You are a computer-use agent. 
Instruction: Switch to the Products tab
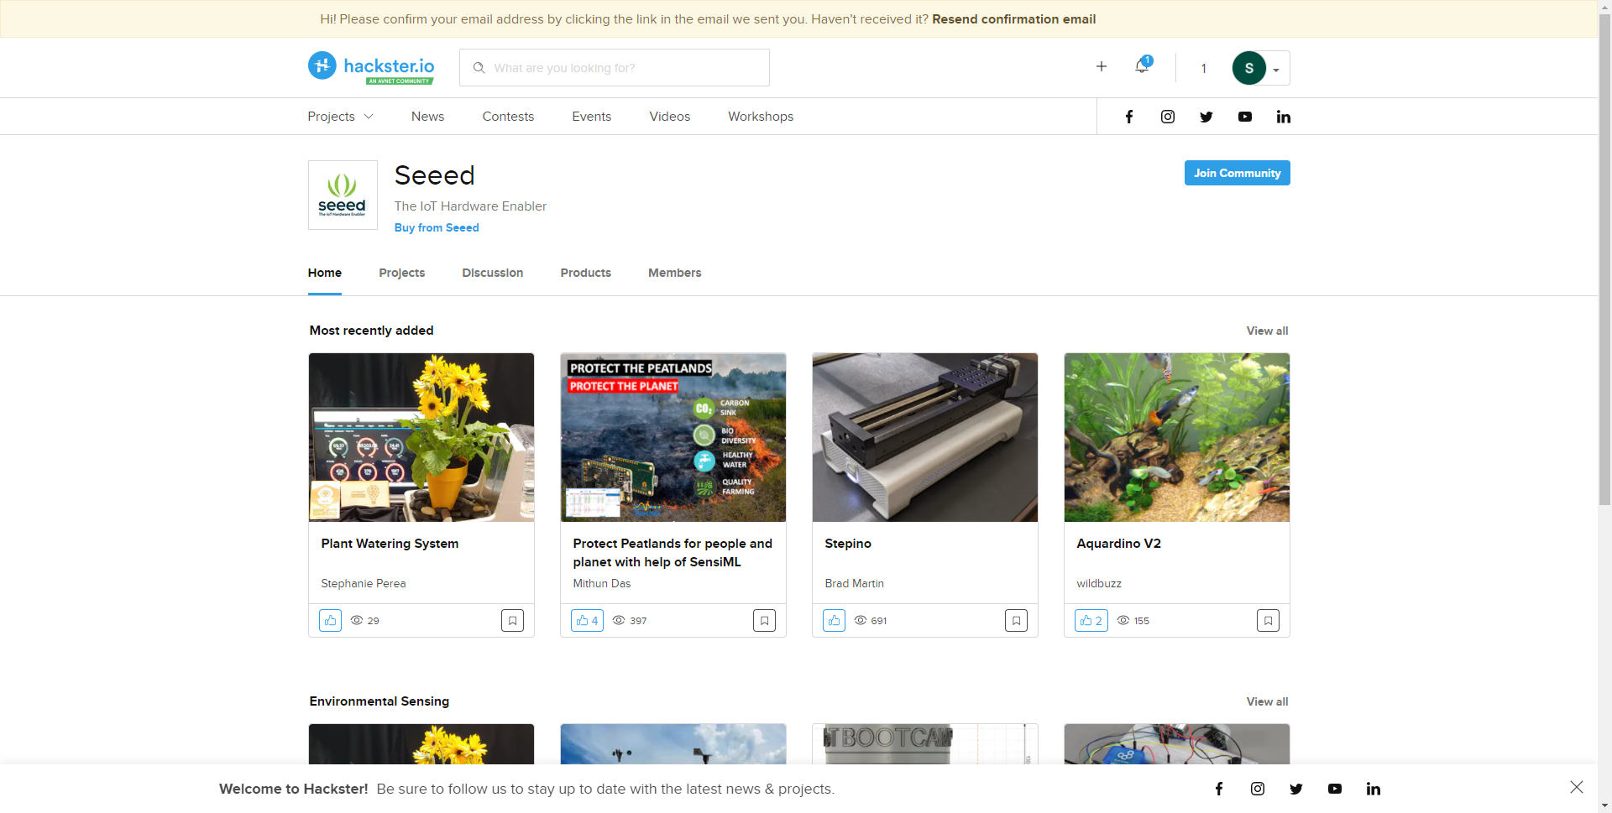click(586, 274)
